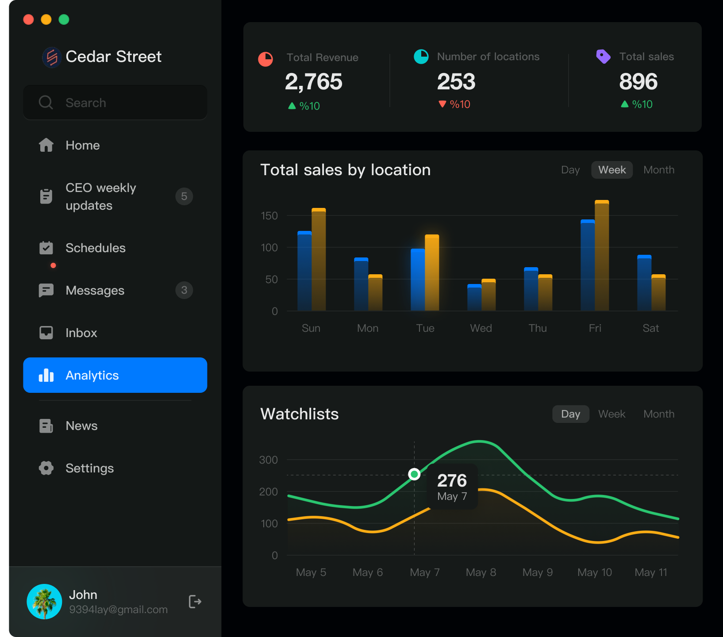Click John's palm tree avatar
723x637 pixels.
coord(44,602)
